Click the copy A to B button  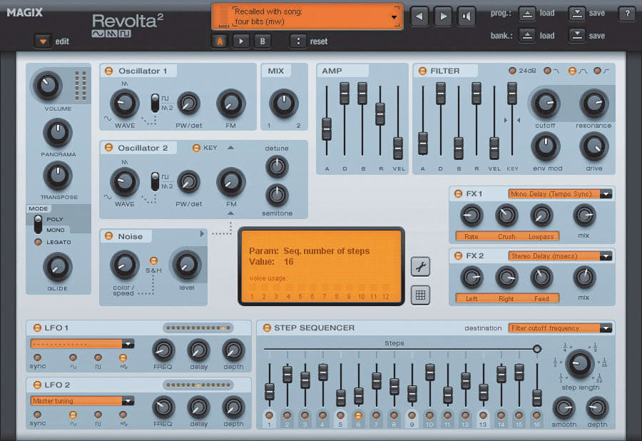[241, 41]
